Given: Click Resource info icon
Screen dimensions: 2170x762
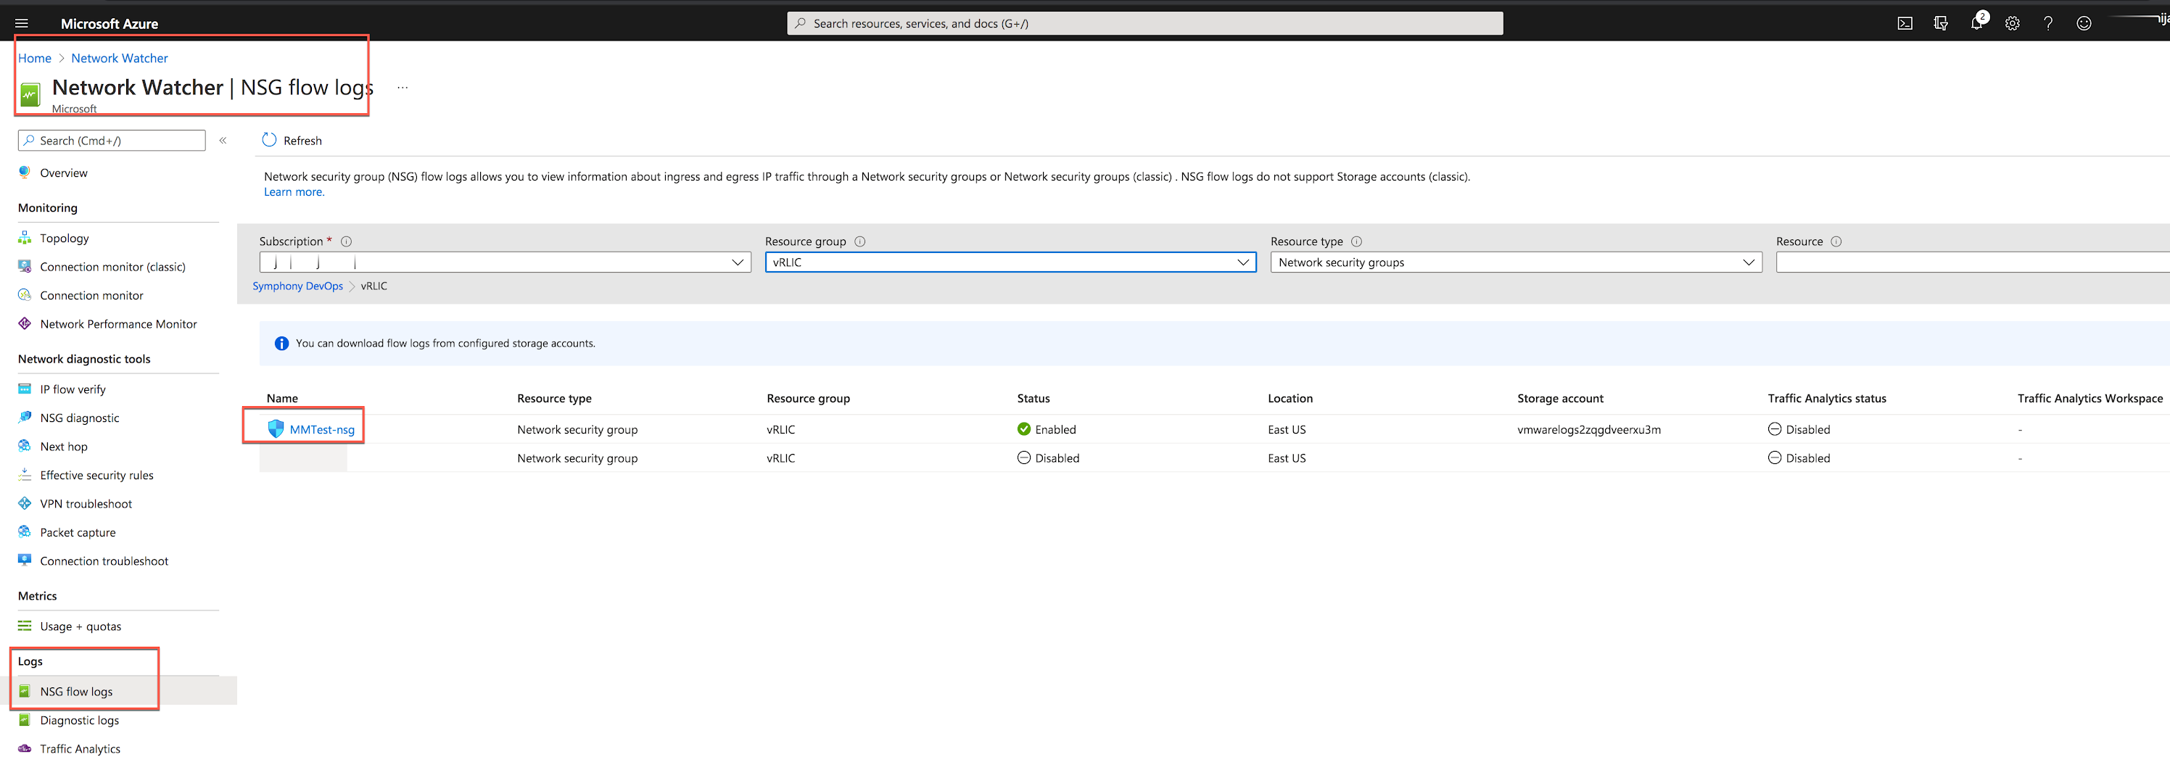Looking at the screenshot, I should coord(1836,241).
